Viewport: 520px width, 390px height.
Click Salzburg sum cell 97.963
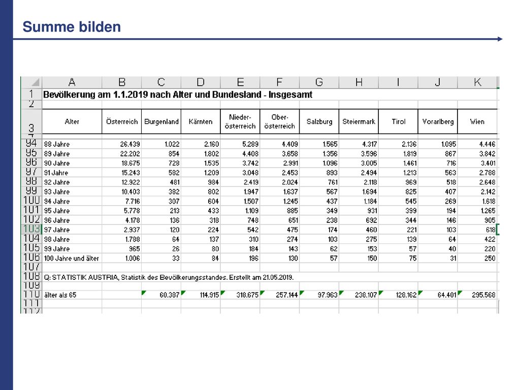(x=319, y=295)
